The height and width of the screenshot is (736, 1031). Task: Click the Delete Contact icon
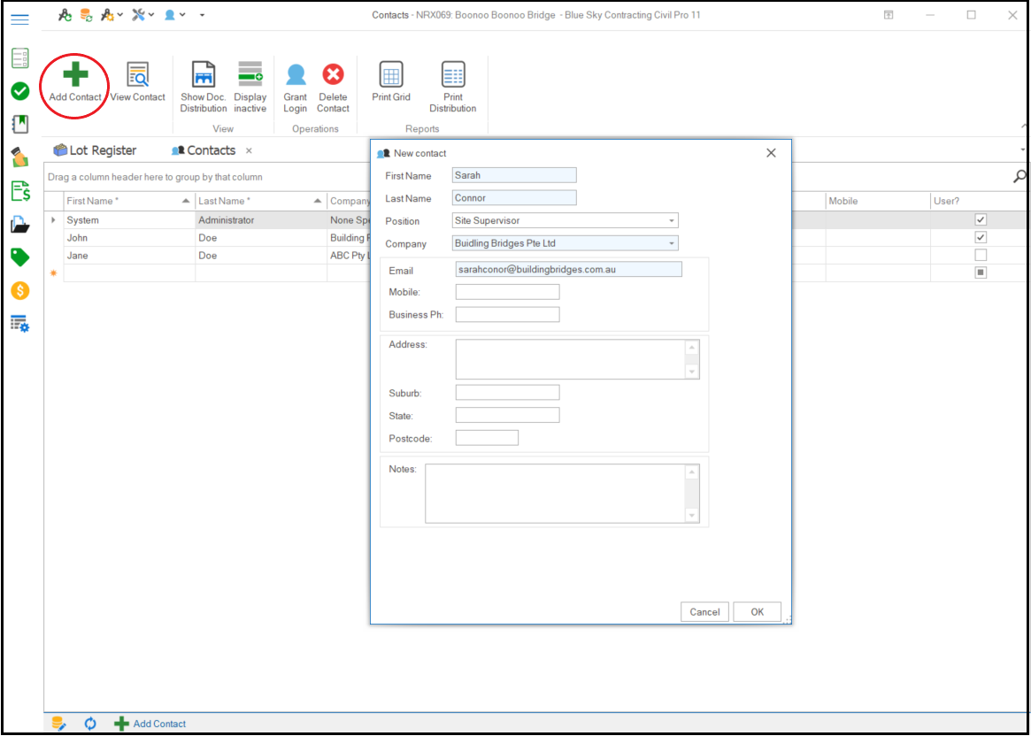(x=333, y=75)
